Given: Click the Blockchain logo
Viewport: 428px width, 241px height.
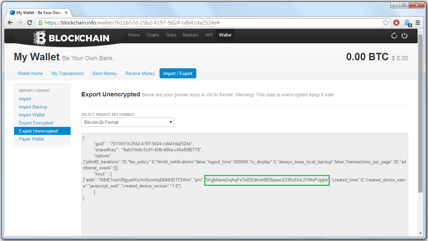Looking at the screenshot, I should point(72,38).
